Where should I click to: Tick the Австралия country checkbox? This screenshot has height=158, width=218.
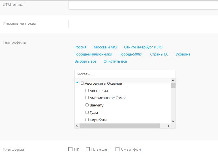(87, 91)
